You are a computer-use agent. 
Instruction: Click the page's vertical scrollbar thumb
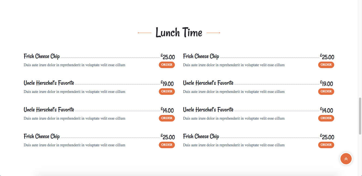pos(360,116)
